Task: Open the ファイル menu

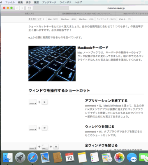Action: (x=10, y=2)
